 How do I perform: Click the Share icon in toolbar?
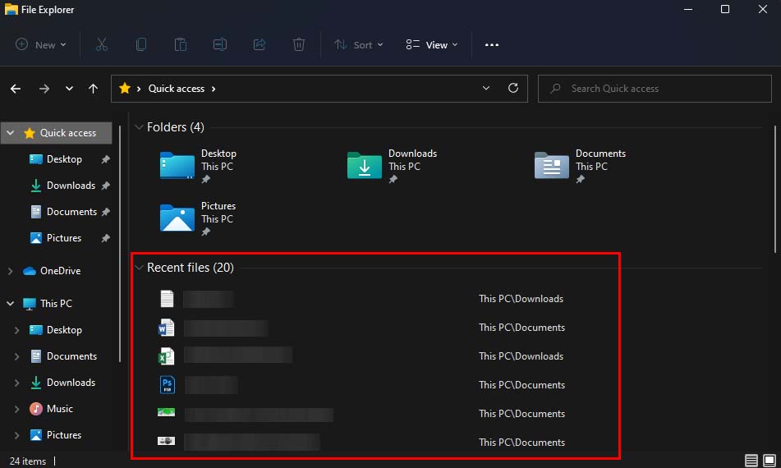(260, 44)
